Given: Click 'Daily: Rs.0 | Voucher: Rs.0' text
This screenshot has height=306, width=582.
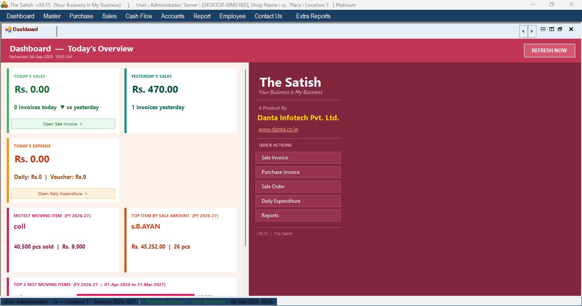Looking at the screenshot, I should 50,177.
